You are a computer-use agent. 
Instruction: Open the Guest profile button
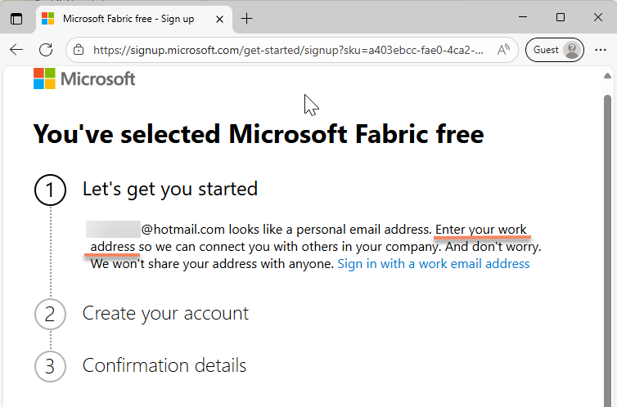click(556, 50)
